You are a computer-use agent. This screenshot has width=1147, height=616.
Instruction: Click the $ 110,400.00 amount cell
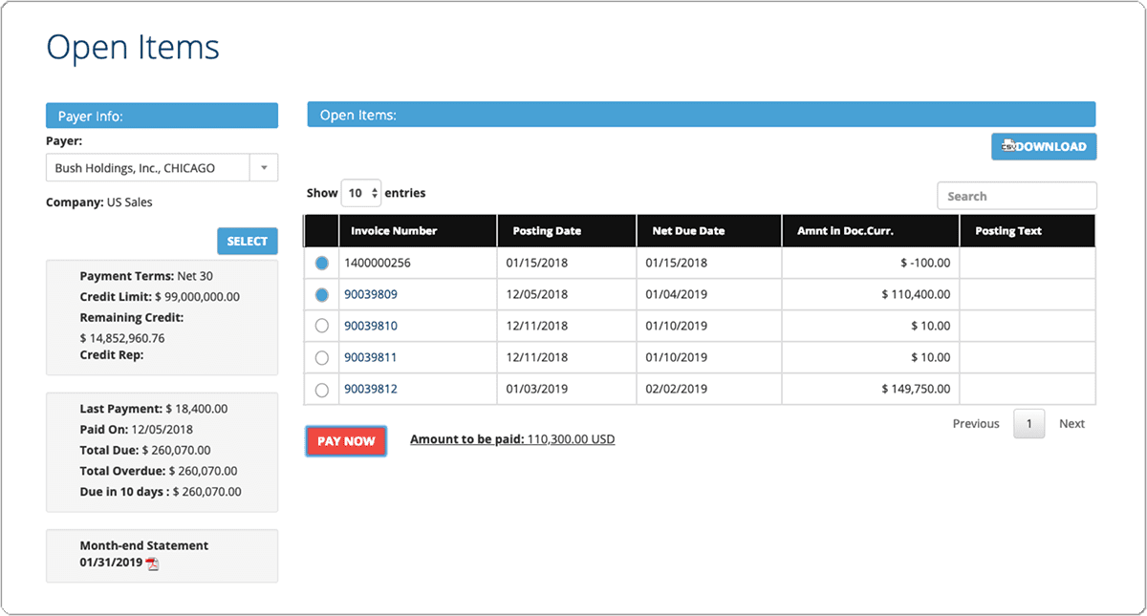[871, 294]
